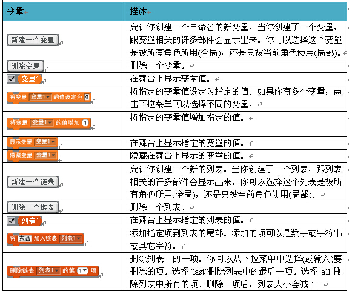Click the text 在舞台上显示变量值。
This screenshot has height=291, width=349.
point(170,79)
